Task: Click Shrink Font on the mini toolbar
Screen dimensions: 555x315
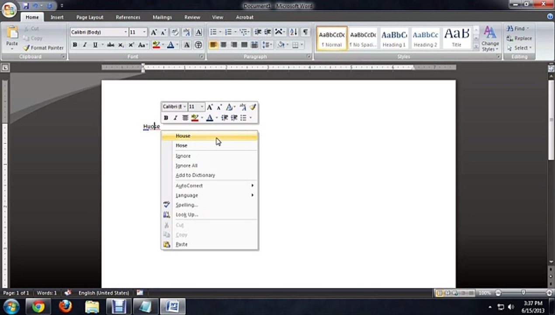Action: [x=219, y=107]
